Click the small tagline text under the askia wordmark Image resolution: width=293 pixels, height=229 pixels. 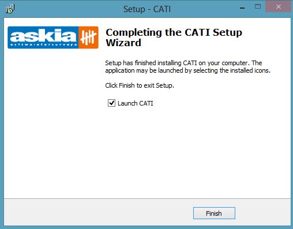coord(43,44)
